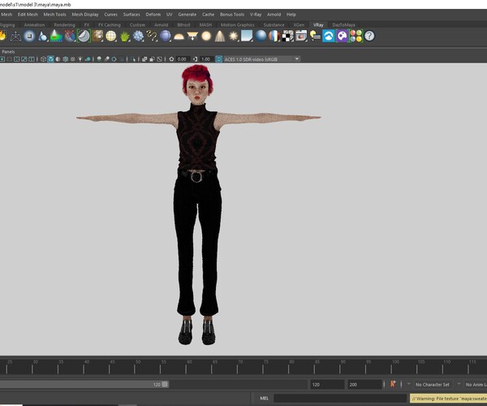
Task: Open the Edit Mesh menu
Action: point(28,15)
